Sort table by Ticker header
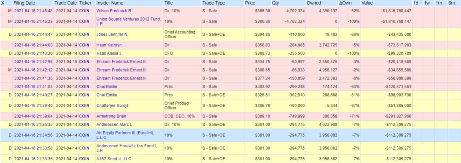The width and height of the screenshot is (461, 163). pyautogui.click(x=85, y=3)
